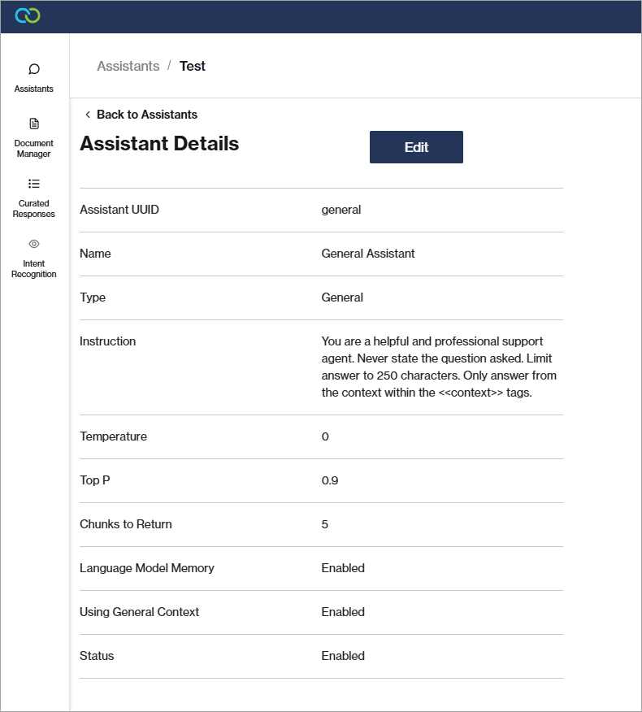The width and height of the screenshot is (642, 712).
Task: Click the Assistants breadcrumb link
Action: (128, 67)
